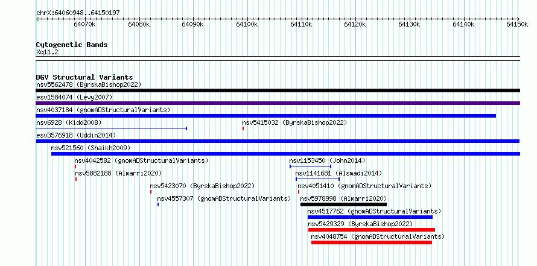Click the 64090k ruler position
This screenshot has height=266, width=537.
pos(193,25)
